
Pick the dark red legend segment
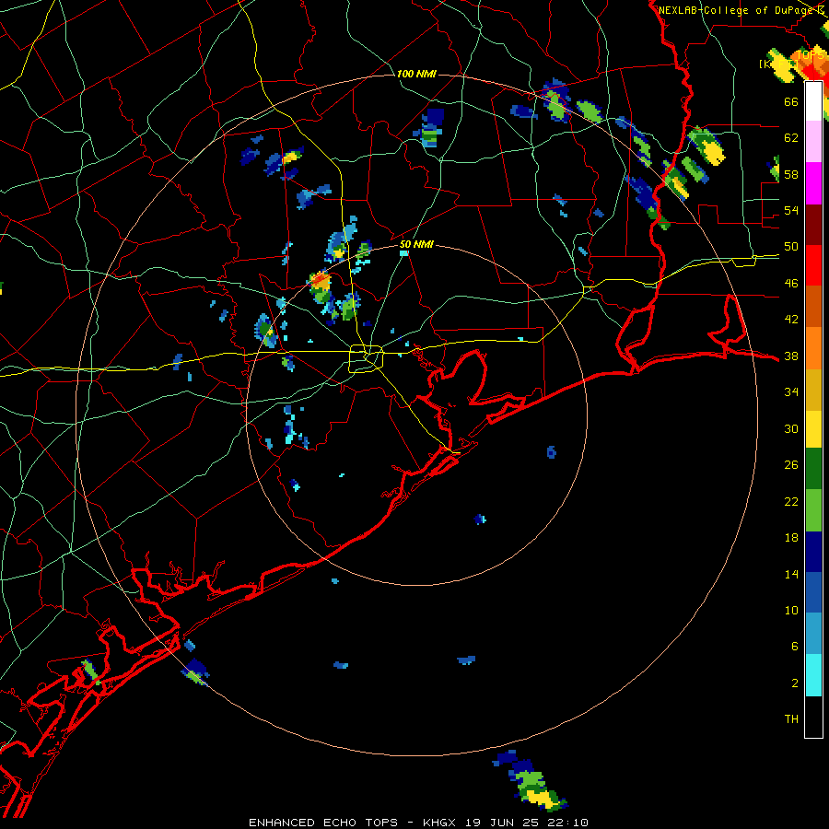coord(813,224)
